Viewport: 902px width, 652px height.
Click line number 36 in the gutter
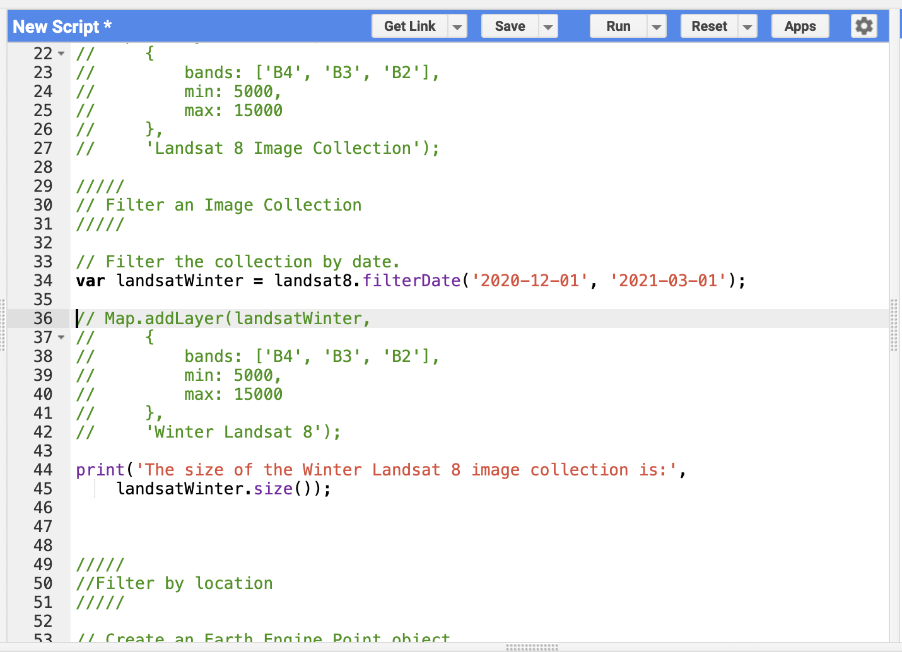(43, 318)
